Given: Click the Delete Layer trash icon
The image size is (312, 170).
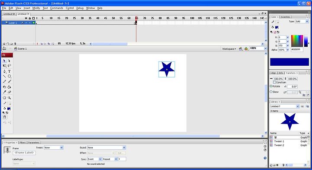Looking at the screenshot, I should pyautogui.click(x=15, y=44).
